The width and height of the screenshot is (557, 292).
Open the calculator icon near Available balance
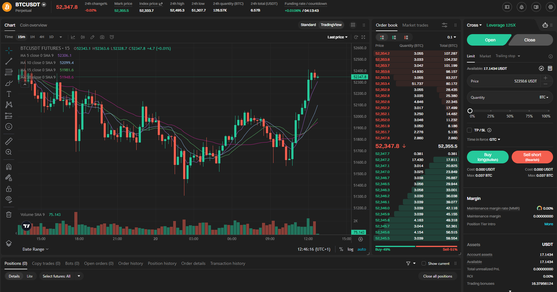(550, 69)
